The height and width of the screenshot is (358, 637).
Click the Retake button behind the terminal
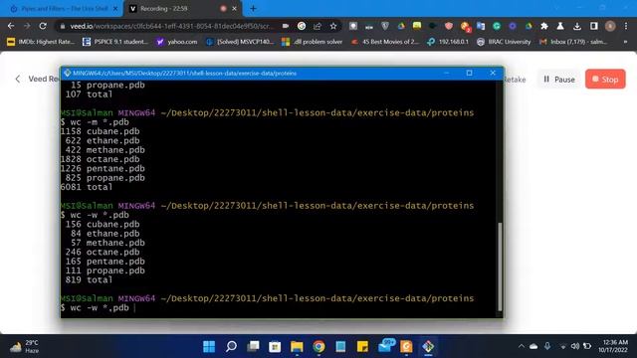(515, 80)
